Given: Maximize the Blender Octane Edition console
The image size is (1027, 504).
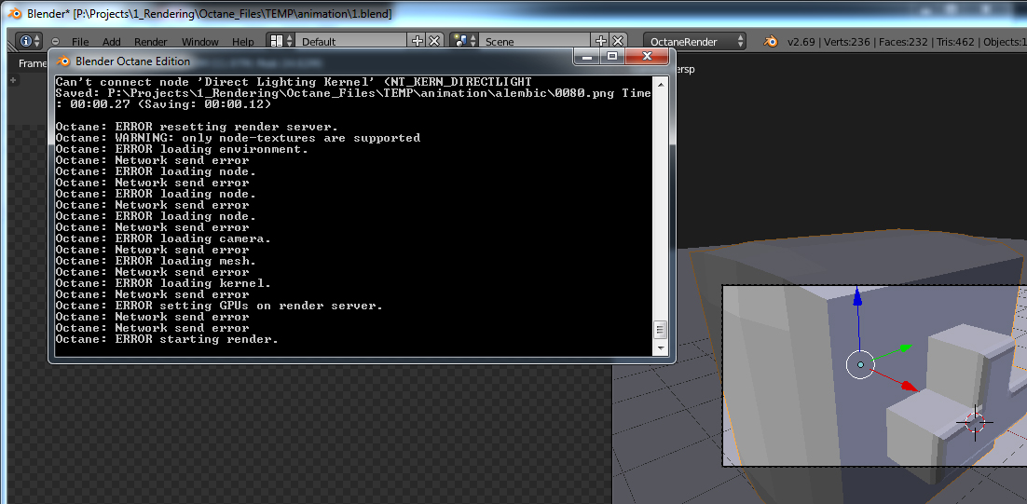Looking at the screenshot, I should (611, 56).
